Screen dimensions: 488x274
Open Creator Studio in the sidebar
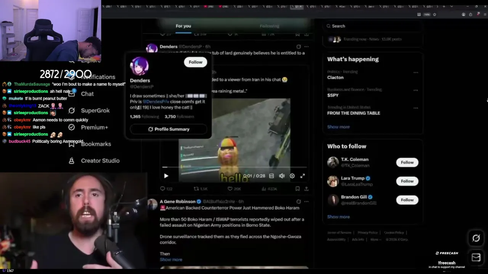point(94,161)
